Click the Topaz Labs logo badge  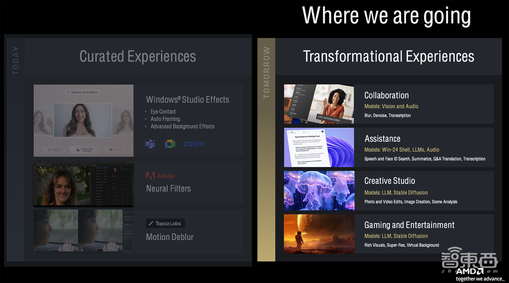pos(165,223)
